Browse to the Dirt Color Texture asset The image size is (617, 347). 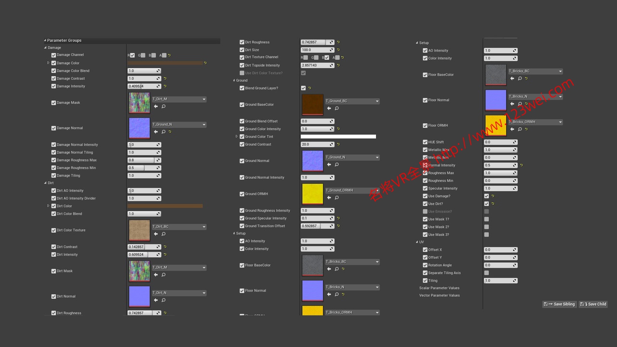tap(163, 234)
